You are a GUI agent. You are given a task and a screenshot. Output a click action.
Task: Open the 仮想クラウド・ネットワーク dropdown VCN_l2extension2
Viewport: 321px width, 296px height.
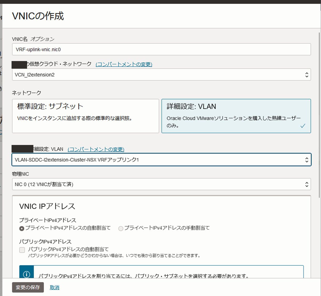(161, 75)
